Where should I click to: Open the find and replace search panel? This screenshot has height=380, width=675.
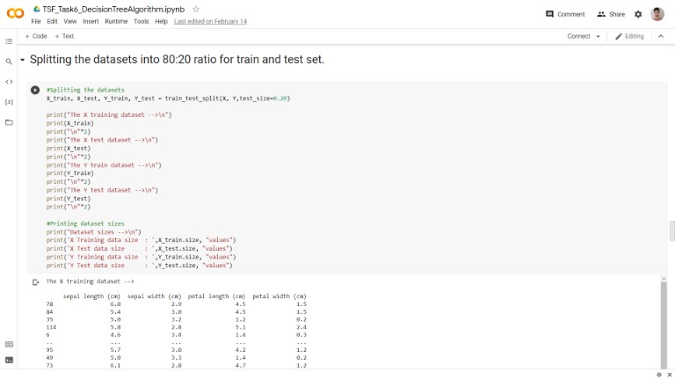point(9,62)
